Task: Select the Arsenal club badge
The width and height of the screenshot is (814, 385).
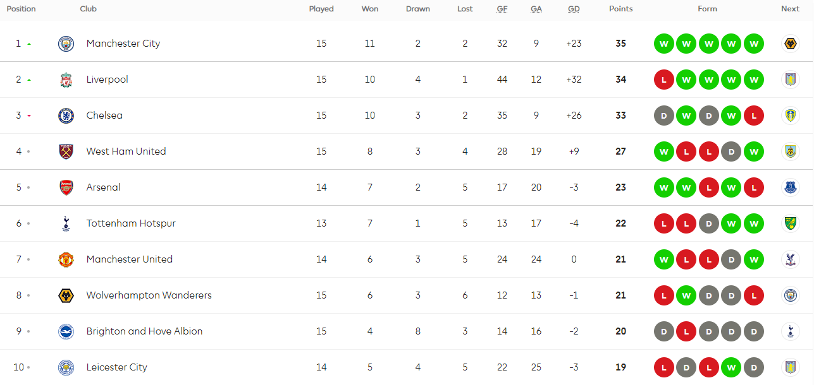Action: [66, 187]
